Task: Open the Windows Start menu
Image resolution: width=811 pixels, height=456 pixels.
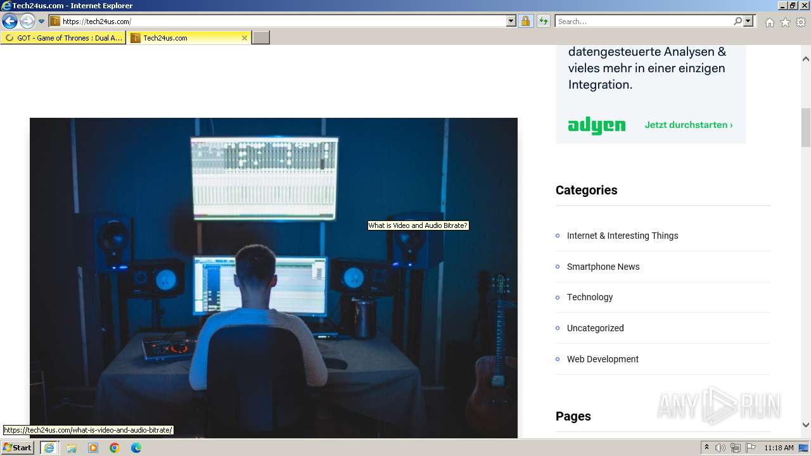Action: click(x=18, y=448)
